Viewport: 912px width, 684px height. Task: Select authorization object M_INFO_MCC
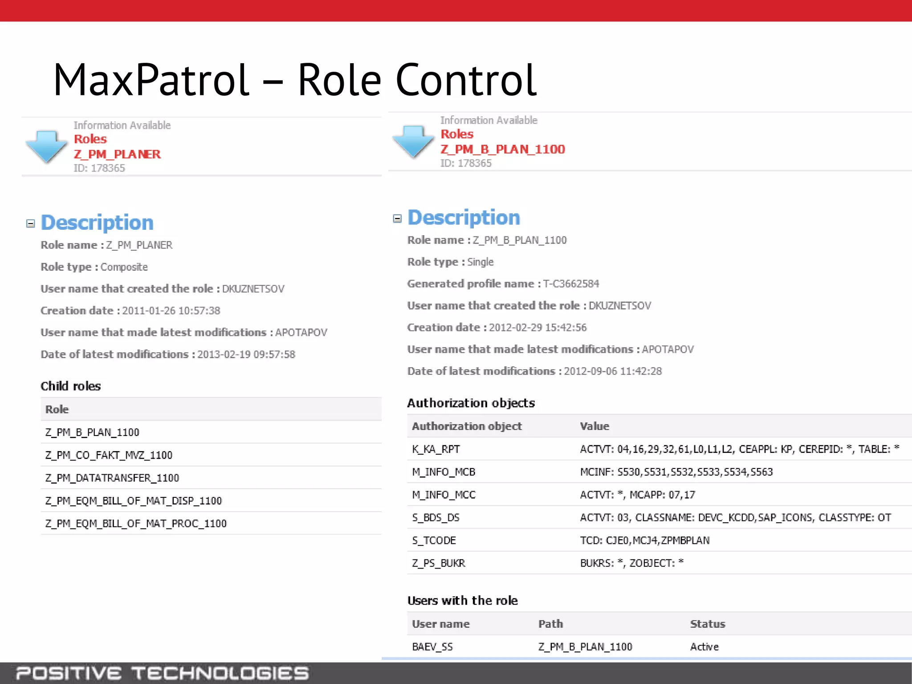click(444, 495)
